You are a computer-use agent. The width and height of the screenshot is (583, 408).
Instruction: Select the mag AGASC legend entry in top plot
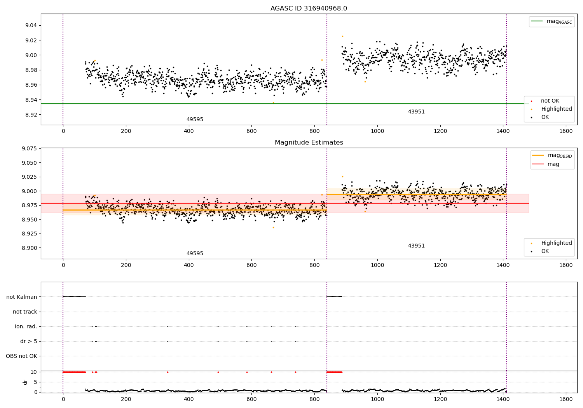click(552, 21)
